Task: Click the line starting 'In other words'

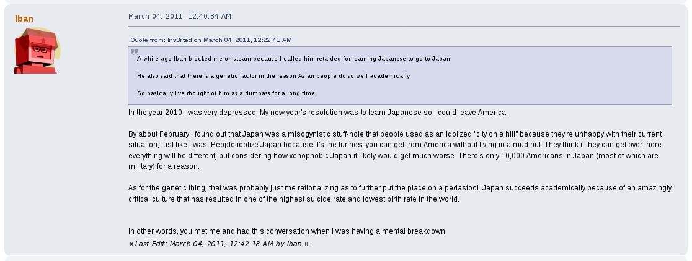Action: pos(287,231)
